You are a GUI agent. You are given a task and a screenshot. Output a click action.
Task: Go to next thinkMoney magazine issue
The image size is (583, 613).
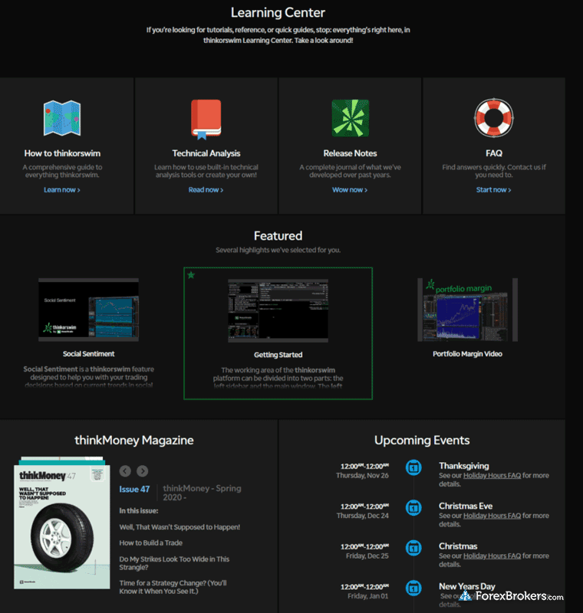click(143, 471)
